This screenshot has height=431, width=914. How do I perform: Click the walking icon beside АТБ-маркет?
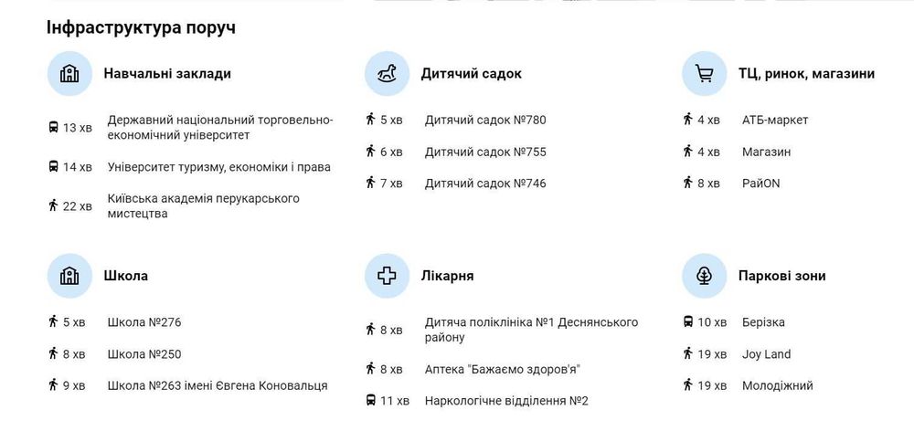tap(688, 120)
